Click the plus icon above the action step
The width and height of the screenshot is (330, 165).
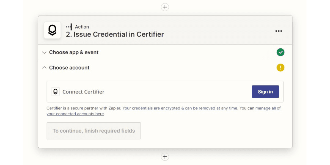pos(165,7)
